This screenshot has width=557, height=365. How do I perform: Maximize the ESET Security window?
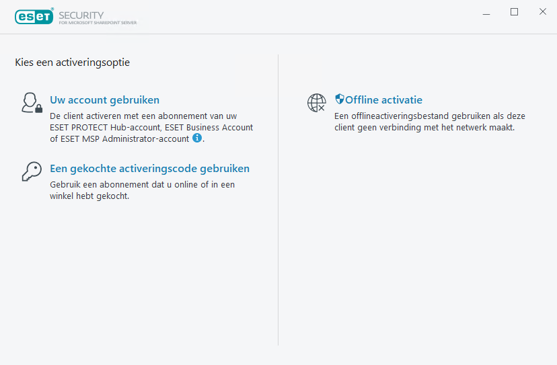coord(514,12)
